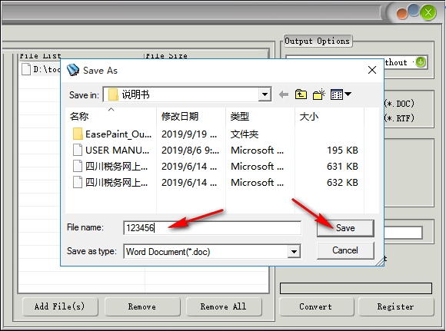This screenshot has width=446, height=331.
Task: Click the Save button
Action: tap(345, 228)
